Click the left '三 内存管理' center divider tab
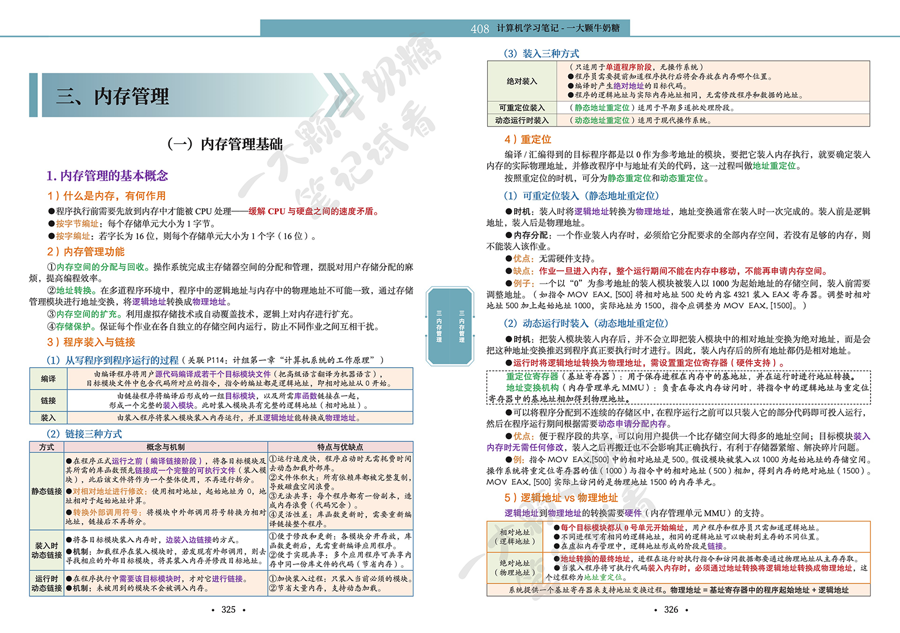900x633 pixels. click(x=439, y=327)
